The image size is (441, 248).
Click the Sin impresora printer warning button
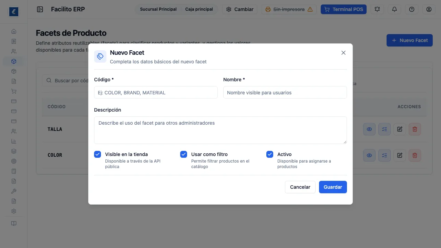[x=289, y=9]
